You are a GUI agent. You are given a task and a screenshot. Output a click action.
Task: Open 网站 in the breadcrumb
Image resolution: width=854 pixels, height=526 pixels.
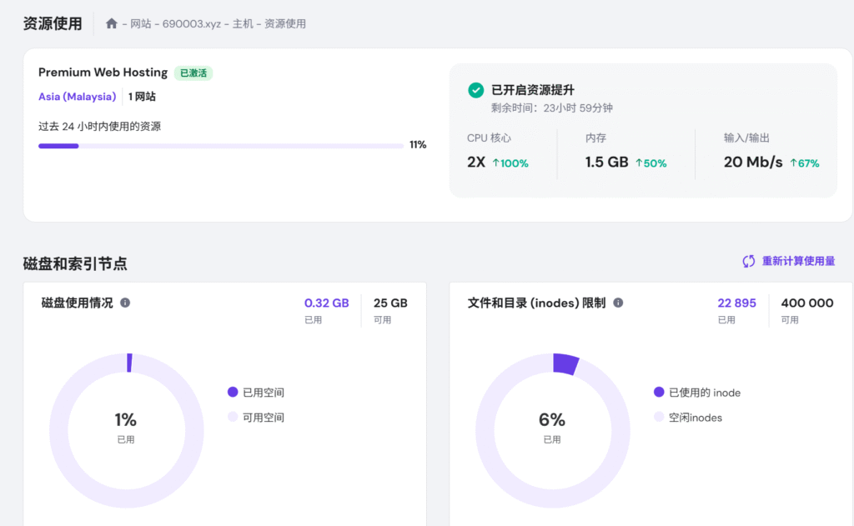(141, 24)
